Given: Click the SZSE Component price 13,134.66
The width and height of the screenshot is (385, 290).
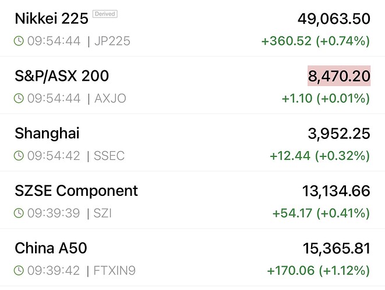Looking at the screenshot, I should [336, 191].
